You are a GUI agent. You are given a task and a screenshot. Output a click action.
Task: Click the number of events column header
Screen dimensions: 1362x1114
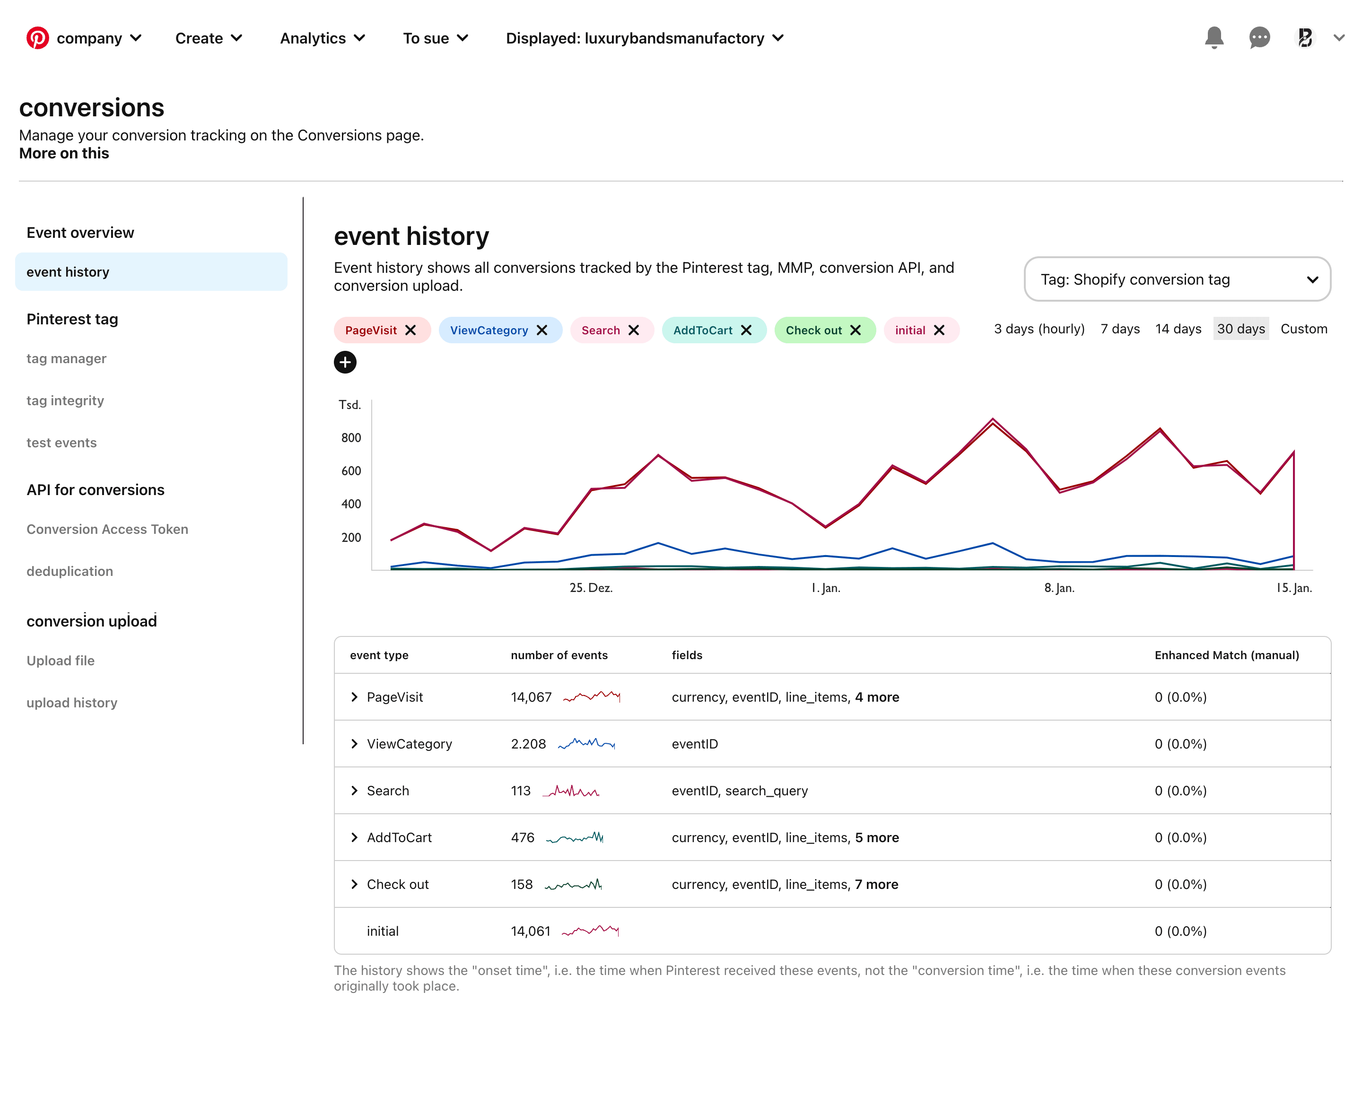click(559, 655)
